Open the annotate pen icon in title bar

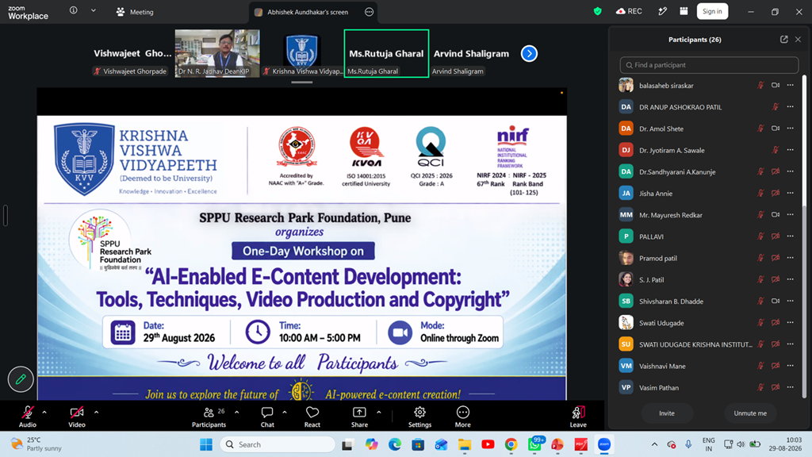click(662, 11)
